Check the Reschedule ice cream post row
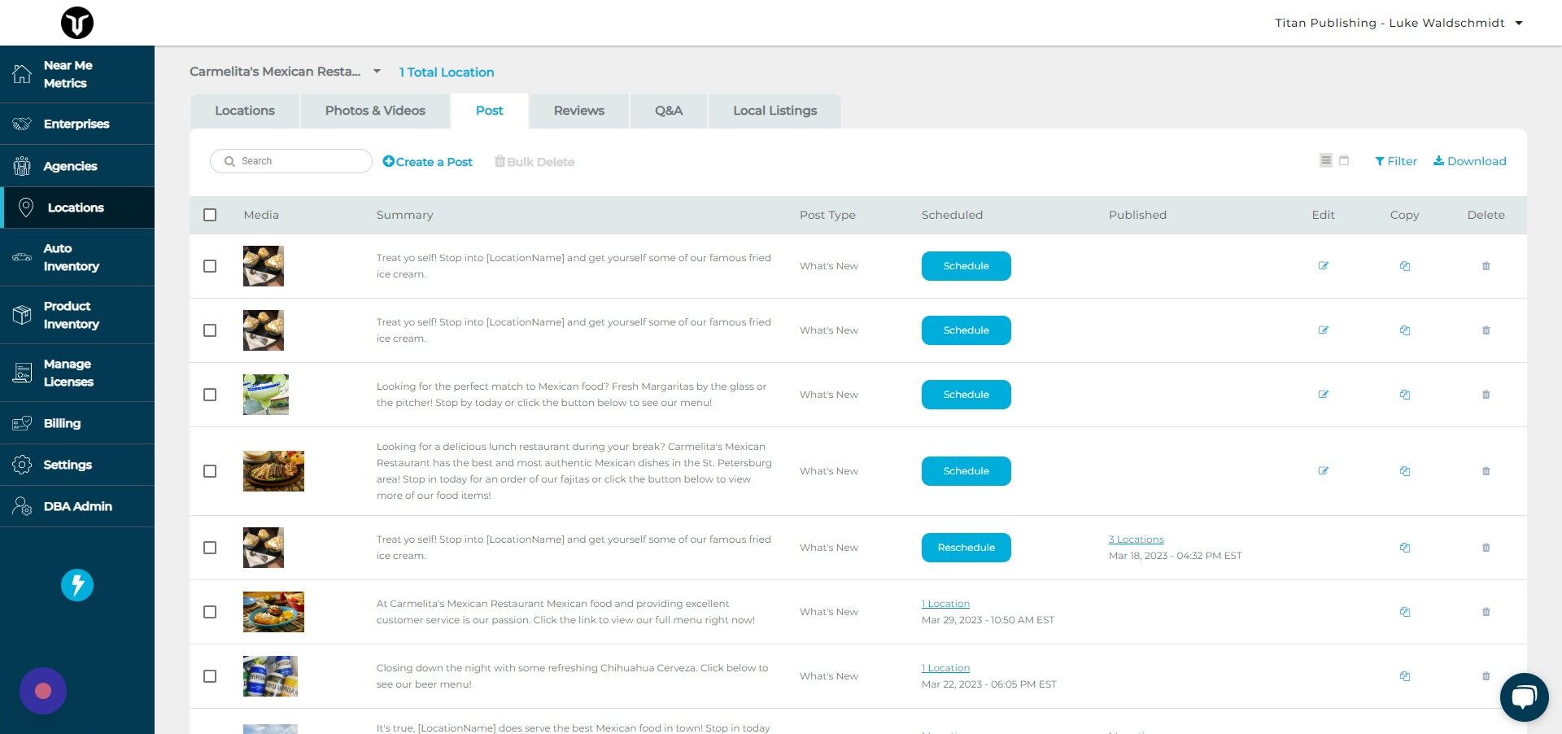Screen dimensions: 1562x734 [210, 548]
